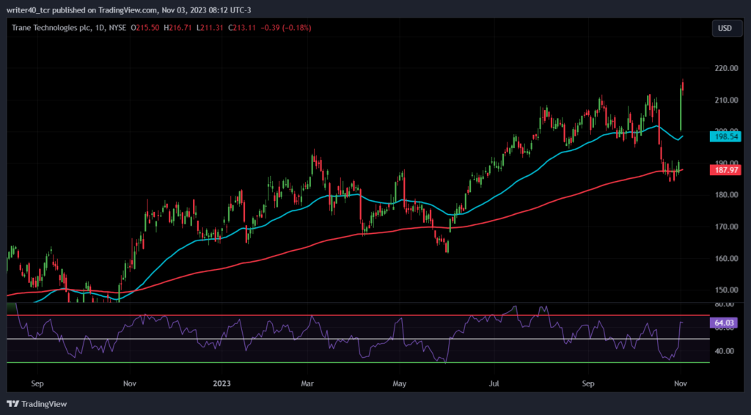
Task: Click the high price value H216.71
Action: (x=177, y=28)
